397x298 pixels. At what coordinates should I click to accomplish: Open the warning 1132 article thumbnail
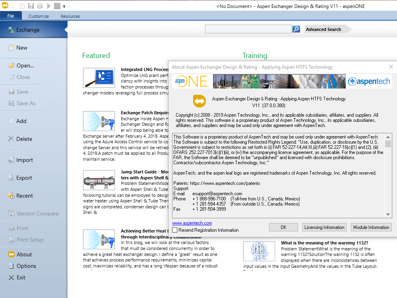259,251
